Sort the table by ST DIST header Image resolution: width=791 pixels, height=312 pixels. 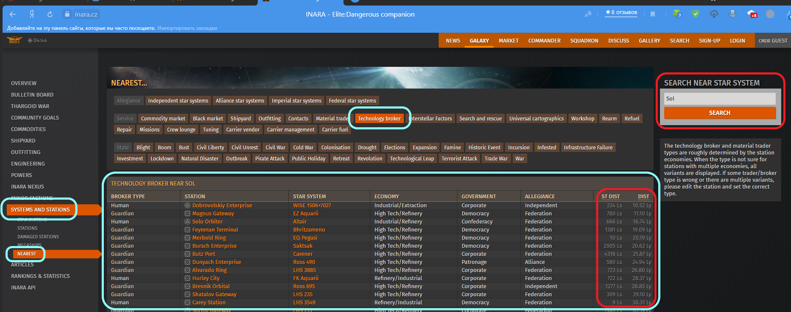(611, 197)
